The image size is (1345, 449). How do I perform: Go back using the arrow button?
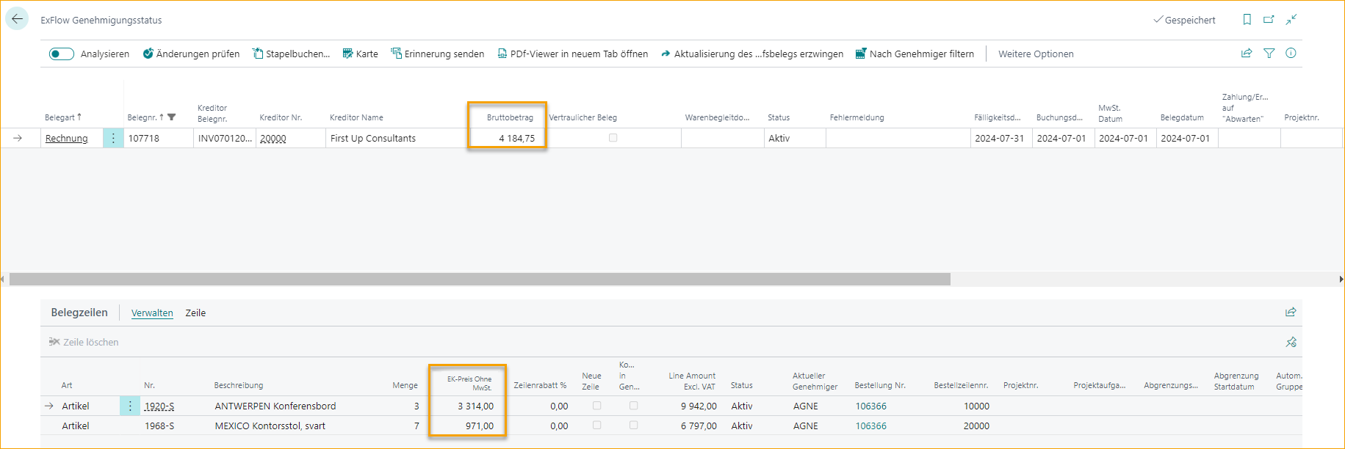tap(17, 19)
